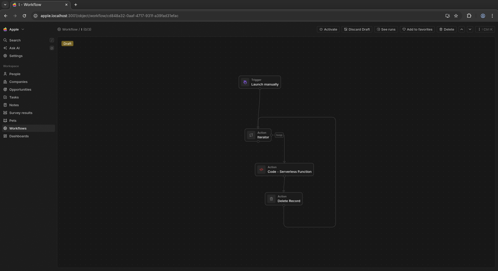This screenshot has width=498, height=271.
Task: Go back using browser back arrow
Action: (x=6, y=16)
